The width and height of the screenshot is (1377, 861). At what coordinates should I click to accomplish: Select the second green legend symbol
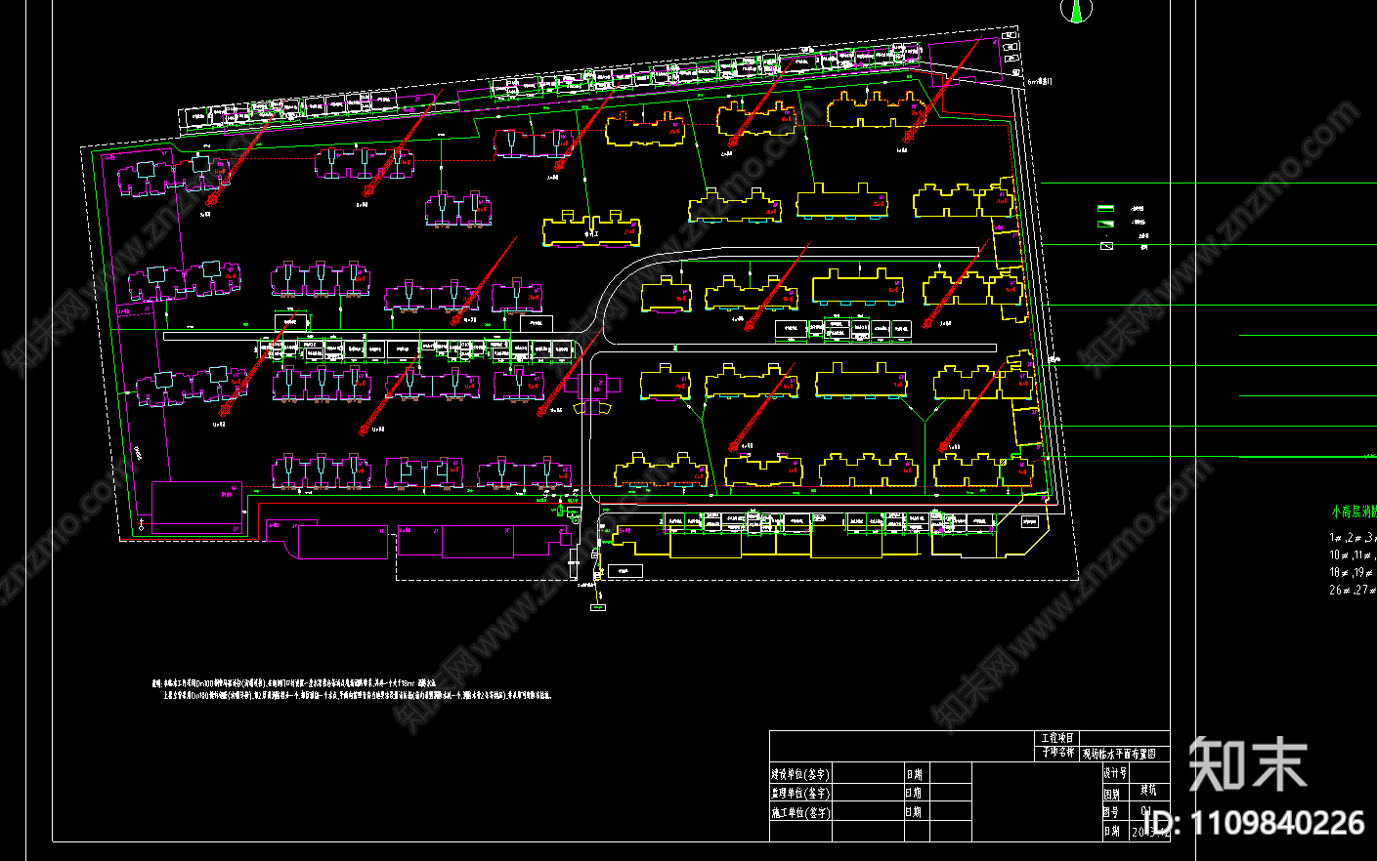pos(1105,223)
